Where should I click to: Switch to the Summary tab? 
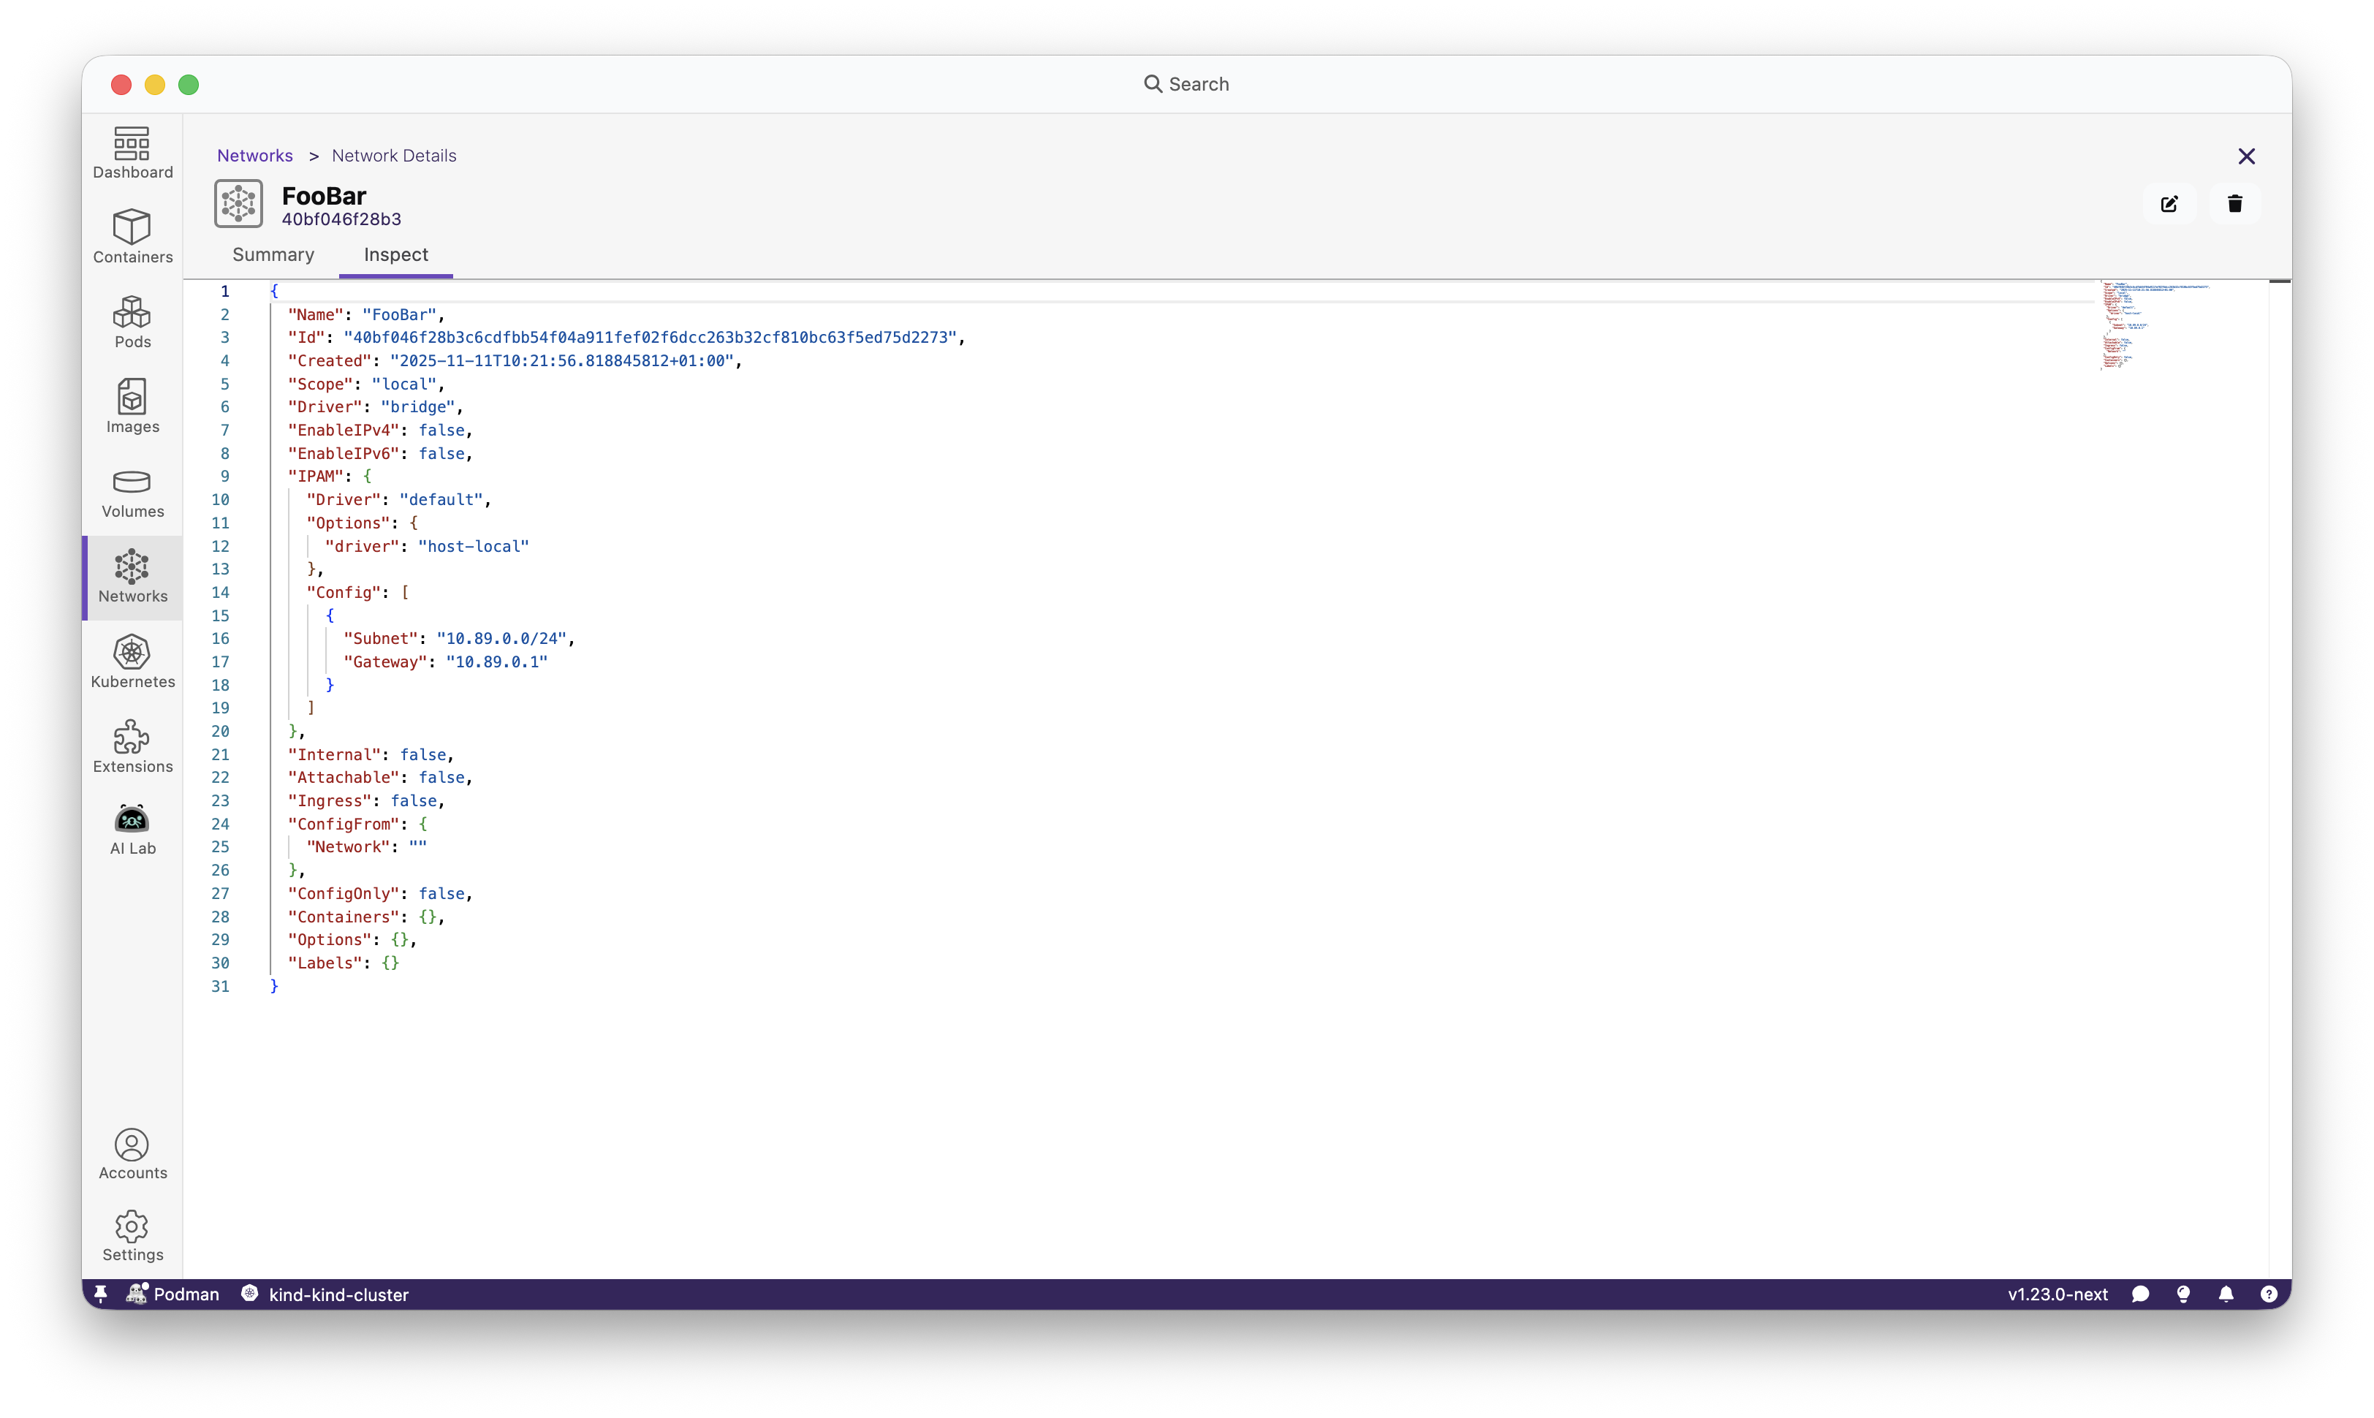pyautogui.click(x=273, y=255)
